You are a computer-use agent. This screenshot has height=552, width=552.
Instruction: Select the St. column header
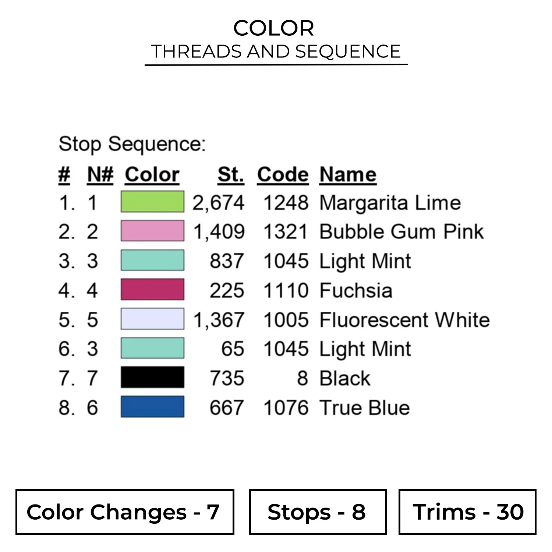pyautogui.click(x=230, y=174)
